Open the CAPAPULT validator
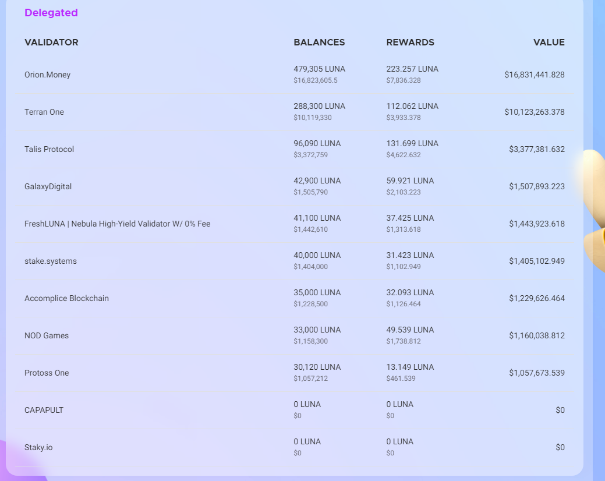 (44, 410)
